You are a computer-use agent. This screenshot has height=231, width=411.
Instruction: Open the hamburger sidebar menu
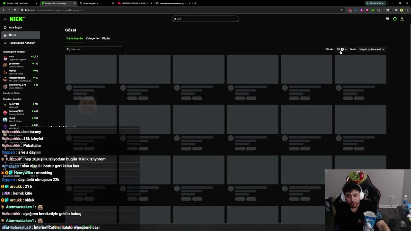(x=5, y=19)
